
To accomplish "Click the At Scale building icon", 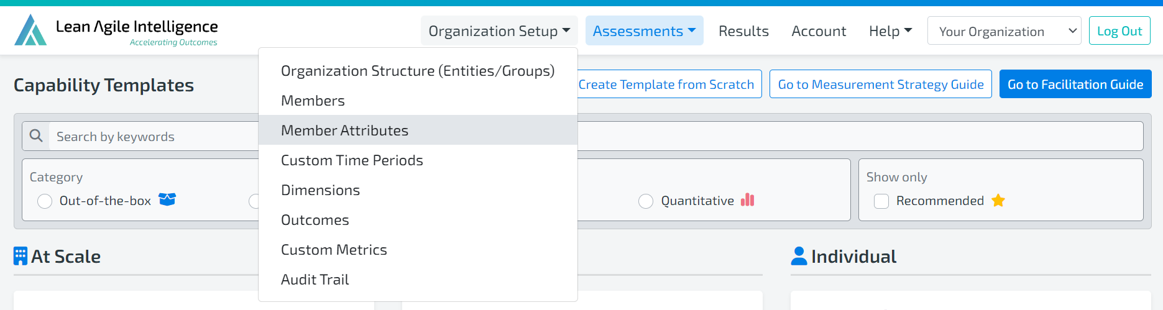I will 21,256.
